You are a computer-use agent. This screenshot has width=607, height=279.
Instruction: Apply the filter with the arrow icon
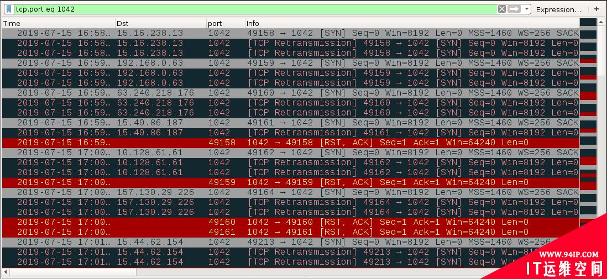[515, 9]
